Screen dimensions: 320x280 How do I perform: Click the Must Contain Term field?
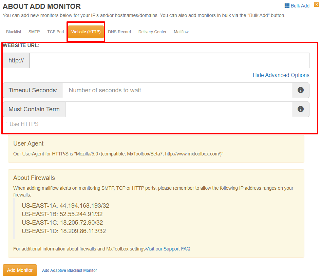click(178, 109)
